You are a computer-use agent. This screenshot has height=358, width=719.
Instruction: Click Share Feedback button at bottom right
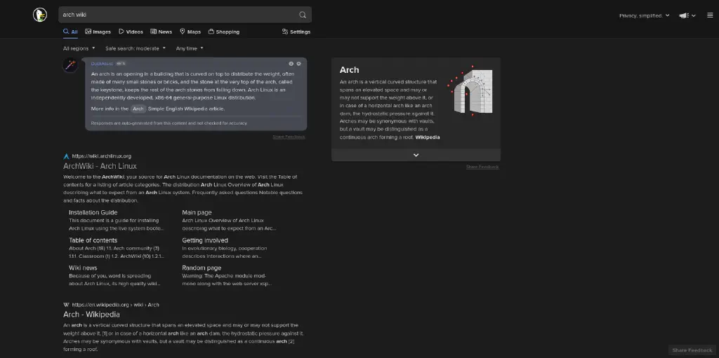tap(692, 350)
